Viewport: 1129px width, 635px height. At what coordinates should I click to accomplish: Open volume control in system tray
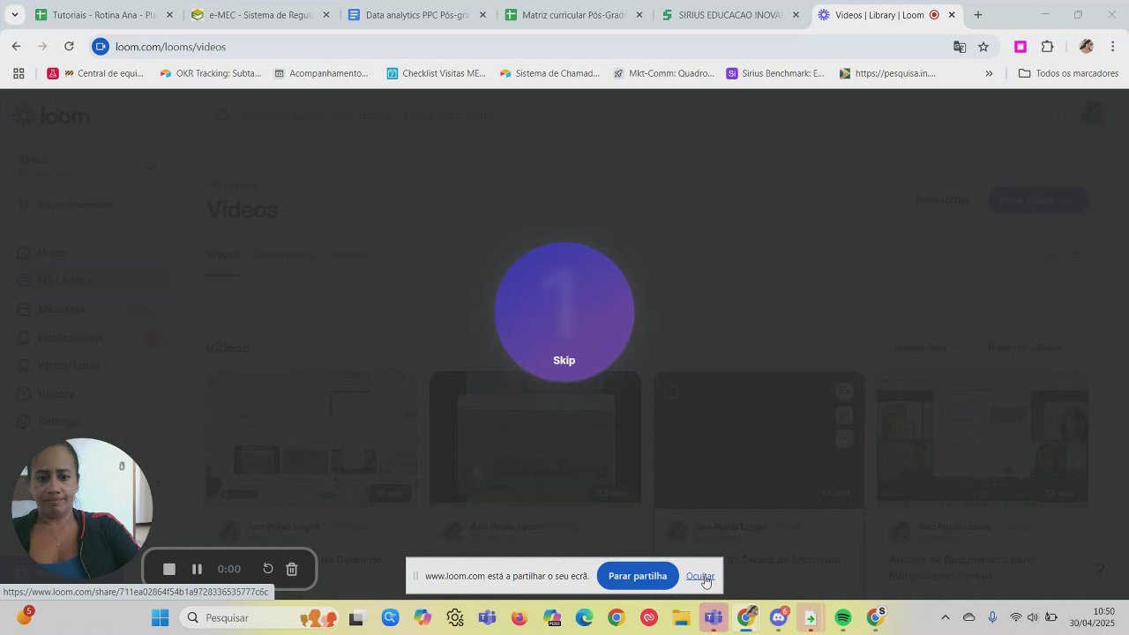(1033, 617)
